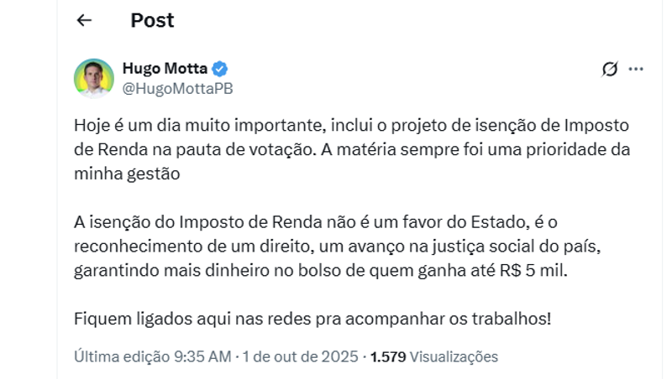This screenshot has height=379, width=672.
Task: Go back using the left arrow
Action: click(84, 21)
